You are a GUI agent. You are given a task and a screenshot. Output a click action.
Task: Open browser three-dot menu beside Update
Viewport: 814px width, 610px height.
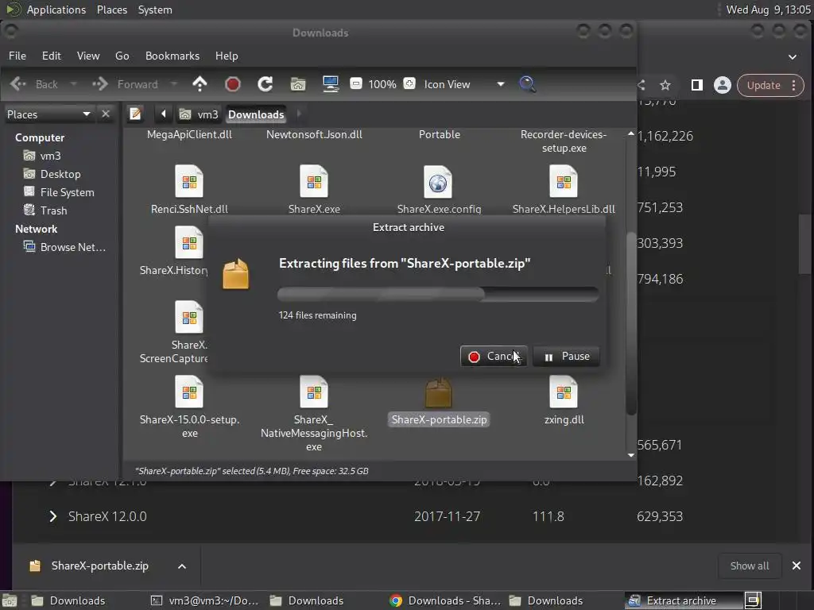pyautogui.click(x=794, y=85)
